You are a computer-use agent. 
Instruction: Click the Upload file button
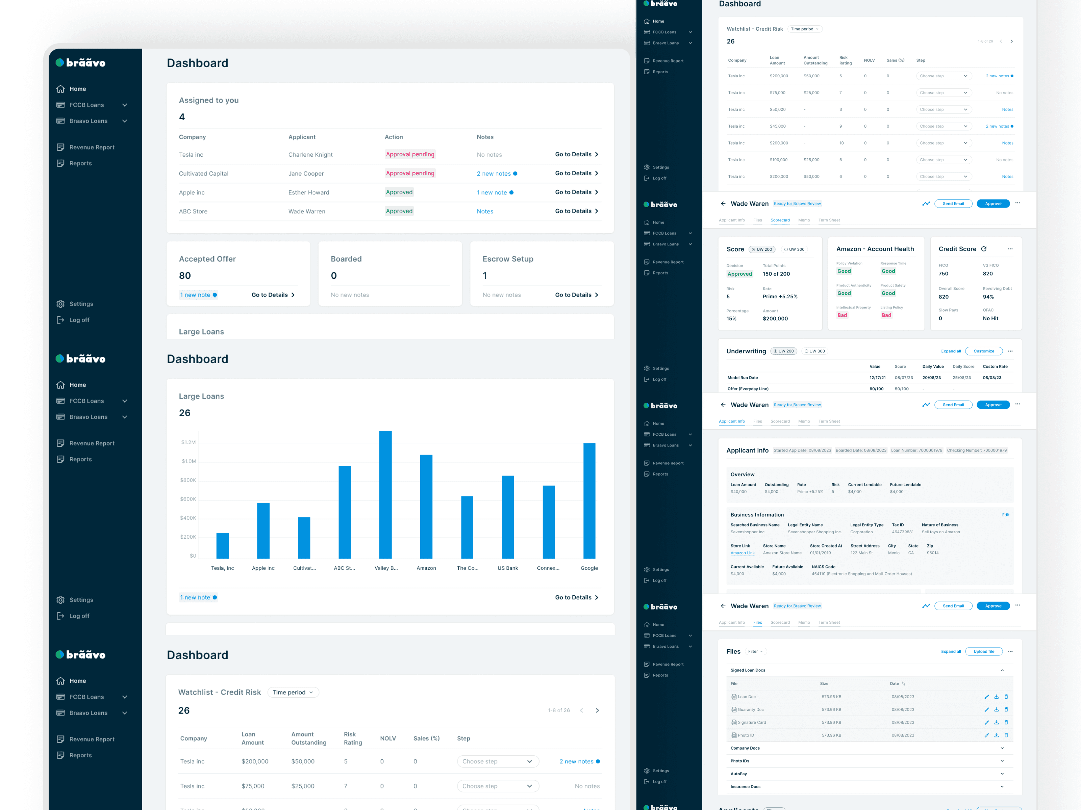tap(984, 651)
